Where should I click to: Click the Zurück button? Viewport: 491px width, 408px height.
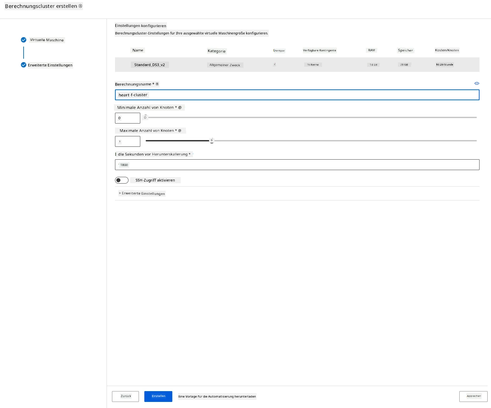(x=125, y=397)
